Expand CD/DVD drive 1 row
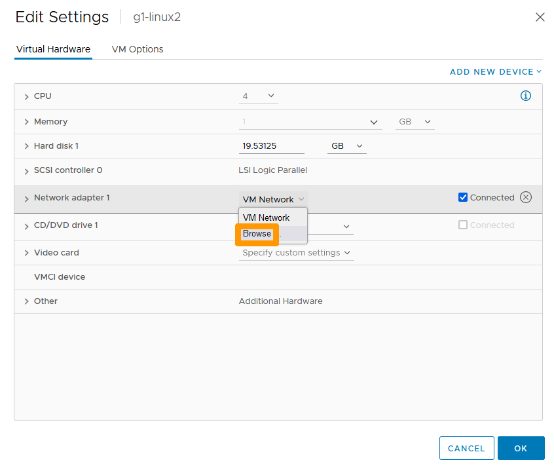This screenshot has height=471, width=554. 27,226
